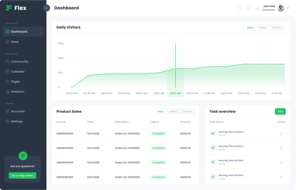Viewport: 296px width, 190px height.
Task: Select the 12:00 AM point on the chart
Action: coord(175,69)
